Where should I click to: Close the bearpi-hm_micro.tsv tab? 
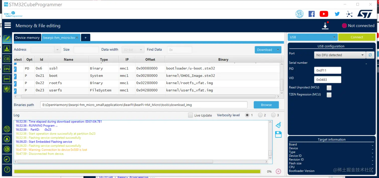(77, 38)
